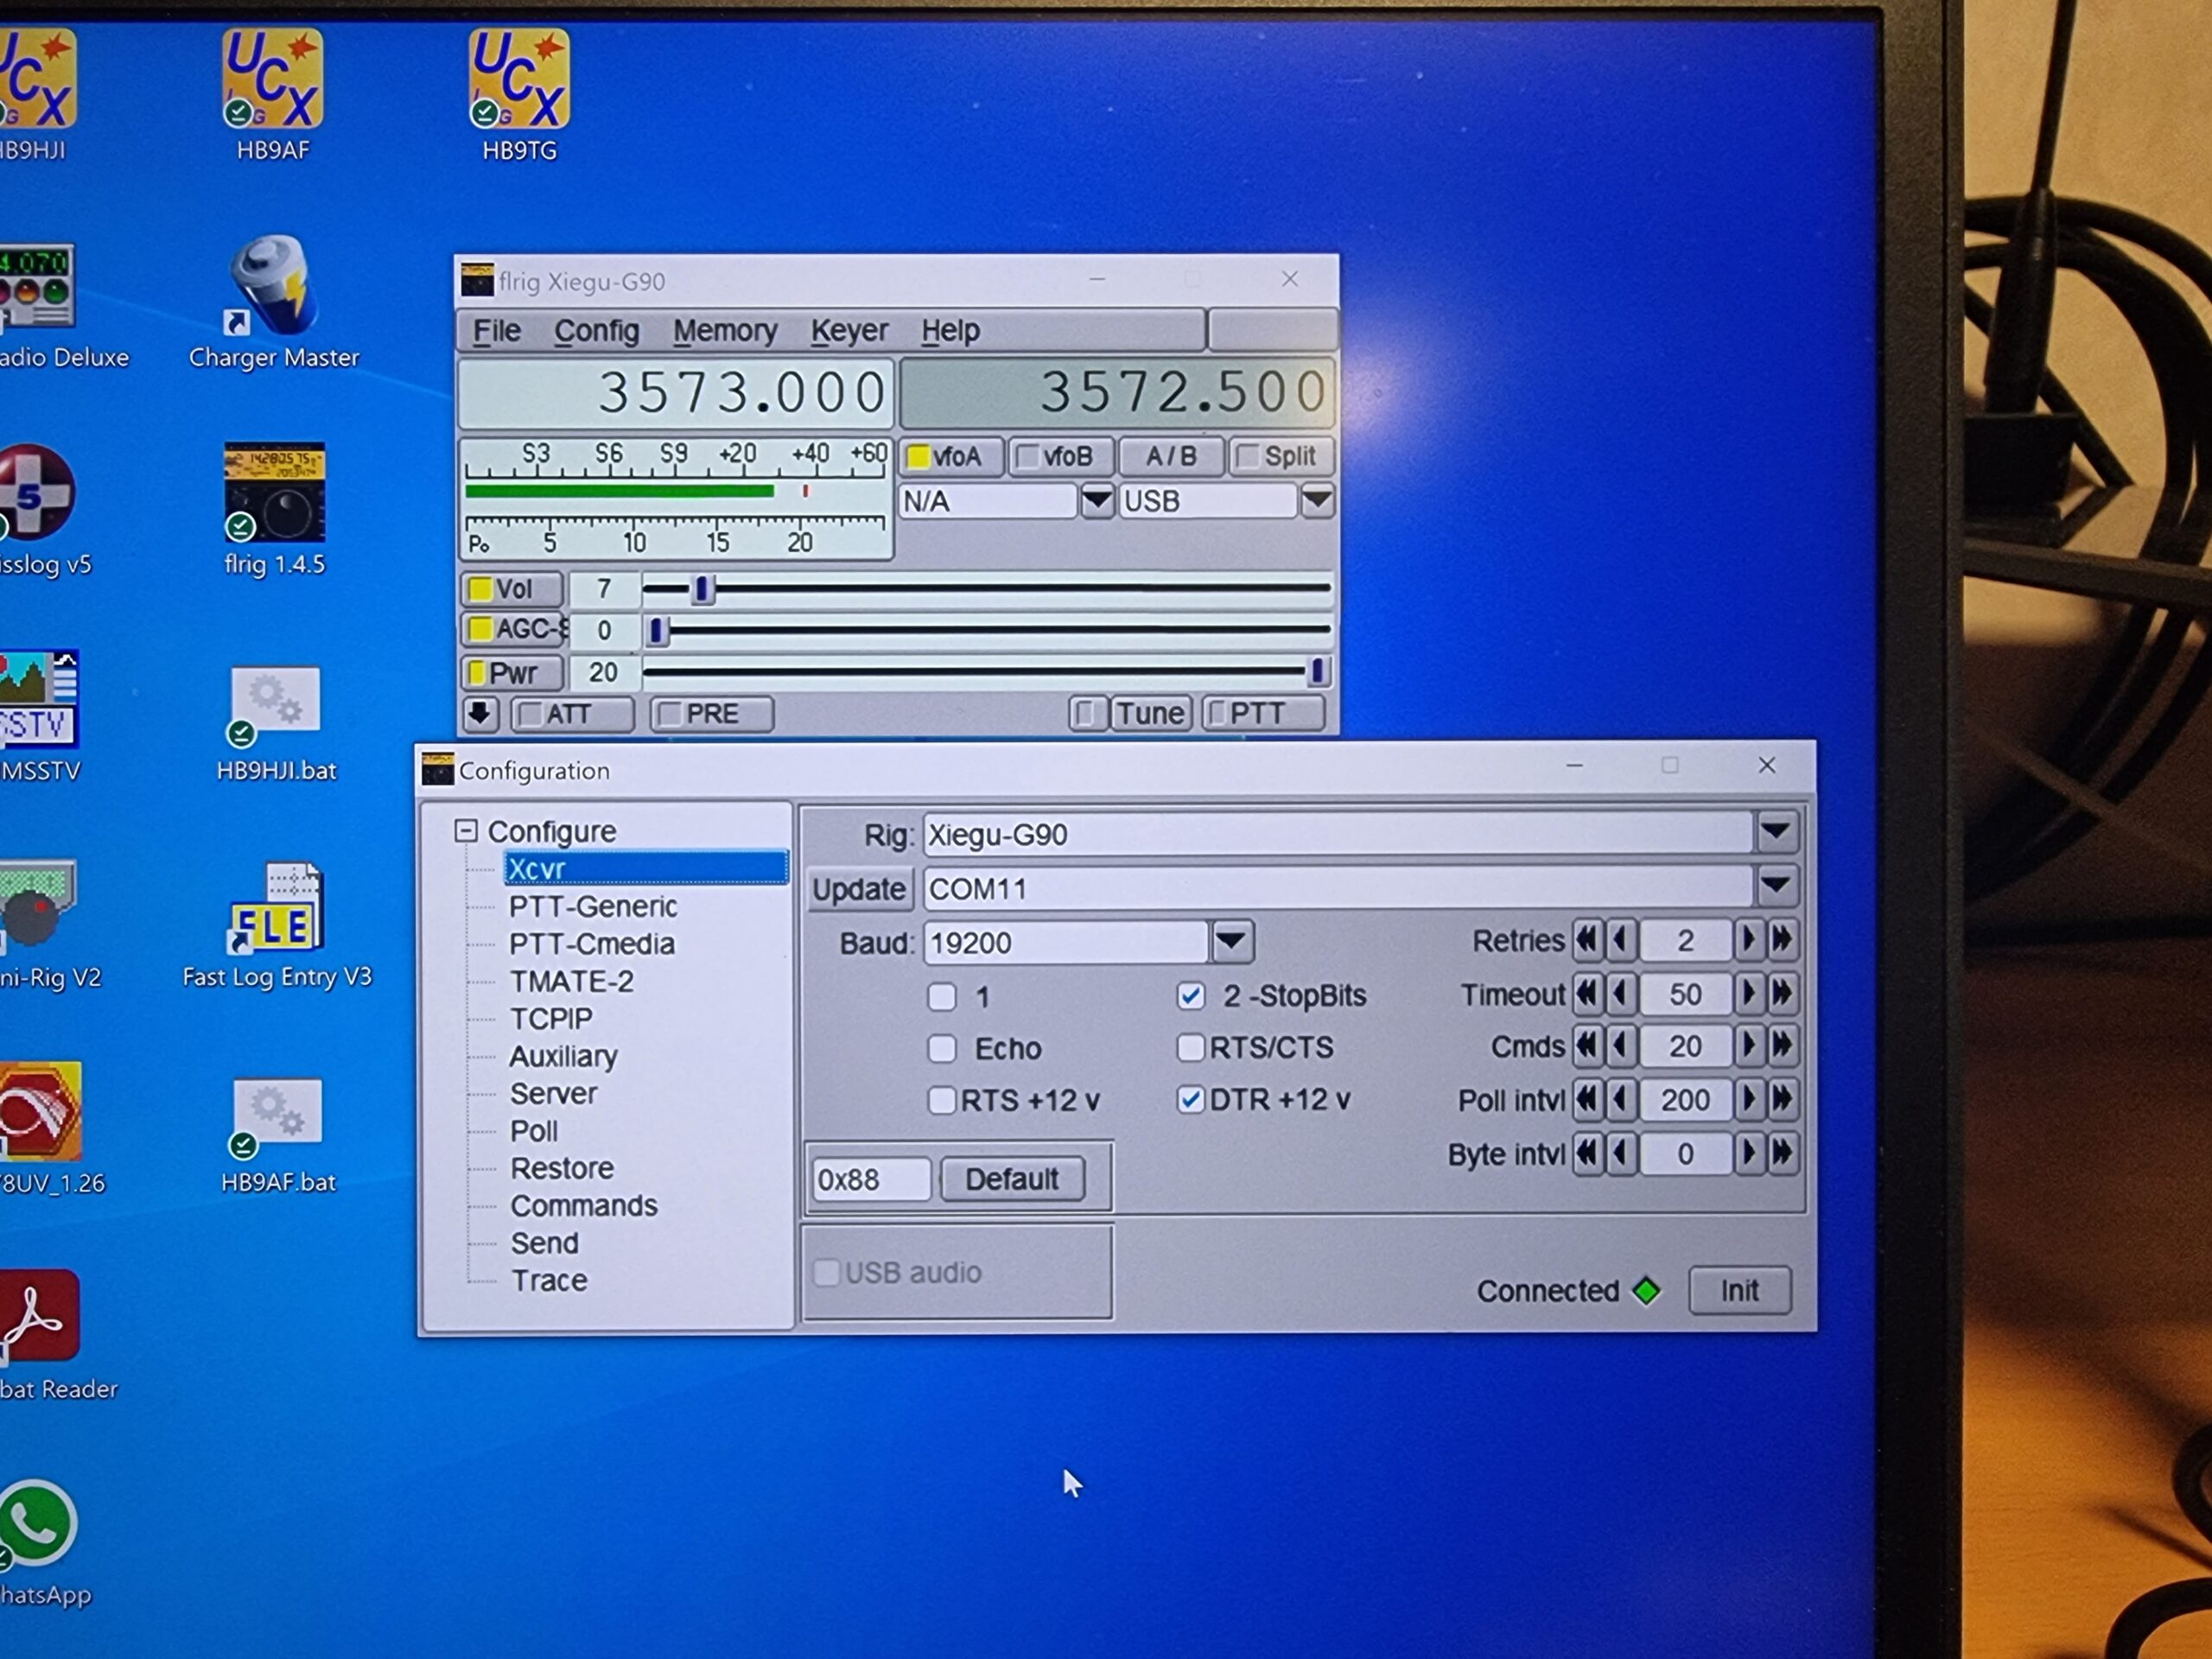
Task: Click the Update ports button
Action: point(859,889)
